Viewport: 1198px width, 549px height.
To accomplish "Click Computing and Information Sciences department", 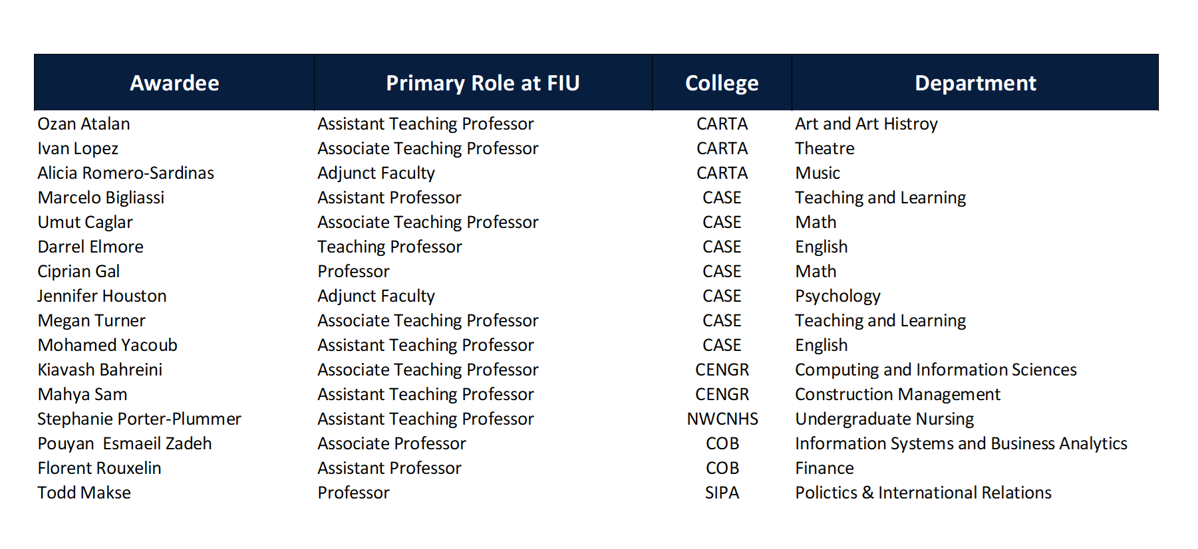I will [935, 370].
